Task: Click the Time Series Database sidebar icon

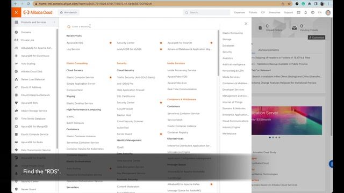Action: [16, 118]
